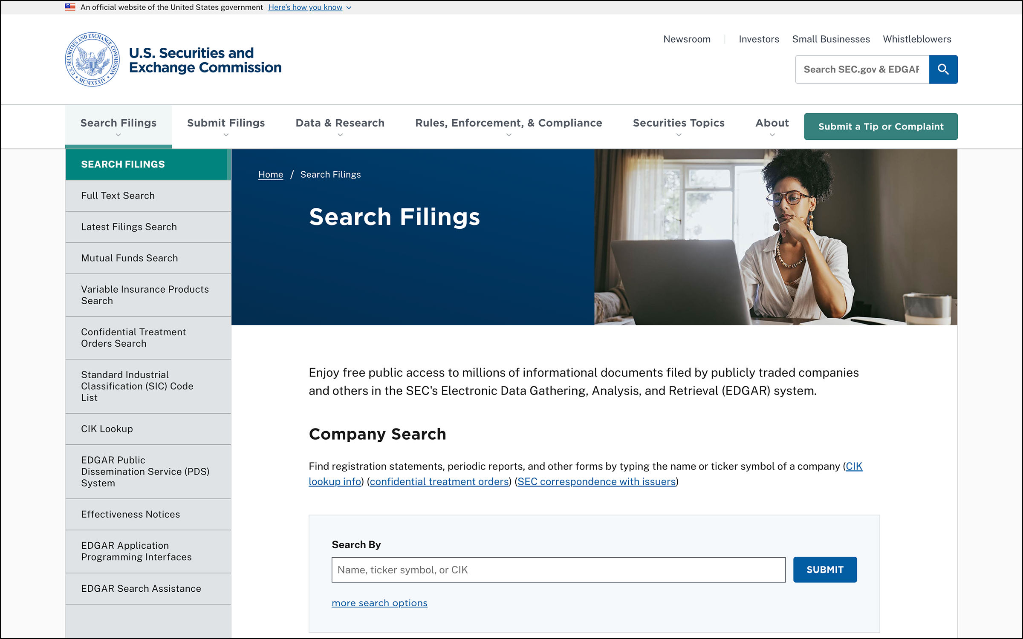
Task: Click the U.S. flag icon in the banner
Action: 69,7
